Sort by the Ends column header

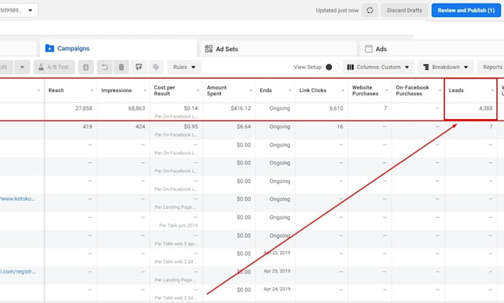[265, 90]
